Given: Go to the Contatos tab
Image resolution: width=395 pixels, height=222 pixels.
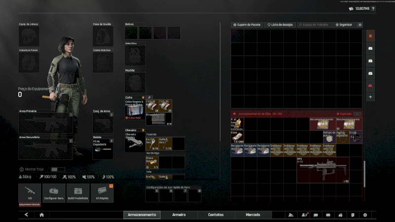Looking at the screenshot, I should click(x=216, y=215).
